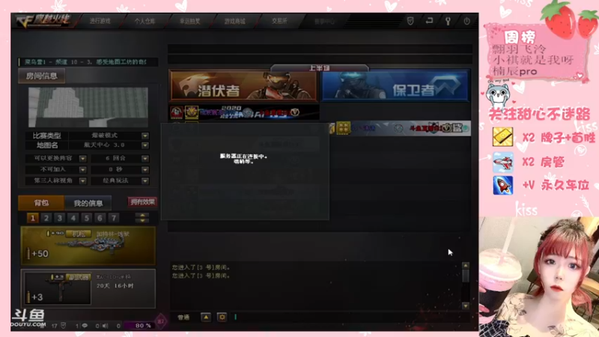
Task: Select backpack slot 6
Action: [100, 218]
